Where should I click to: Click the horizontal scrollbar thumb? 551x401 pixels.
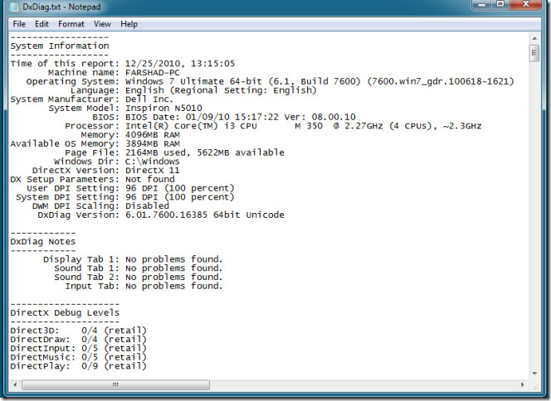(115, 384)
